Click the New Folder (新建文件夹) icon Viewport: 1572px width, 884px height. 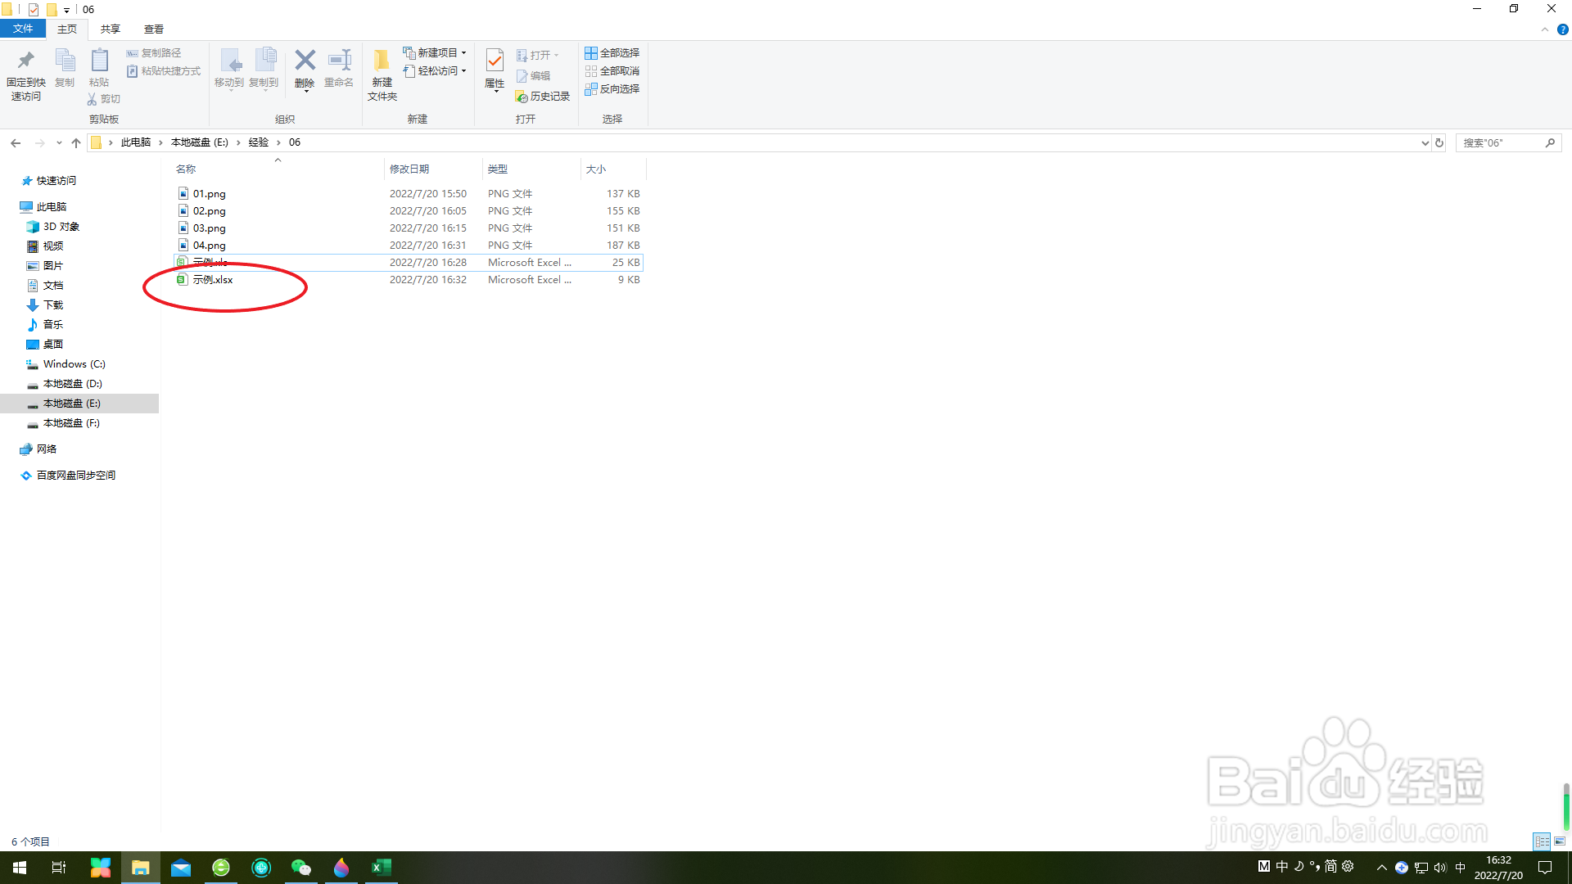click(x=382, y=62)
